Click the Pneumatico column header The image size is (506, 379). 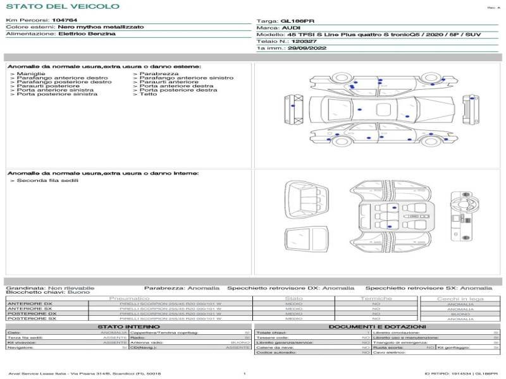click(130, 298)
